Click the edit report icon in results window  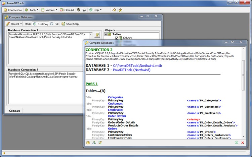(x=100, y=143)
